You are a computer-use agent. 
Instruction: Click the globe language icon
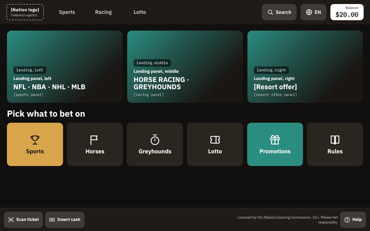coord(309,12)
